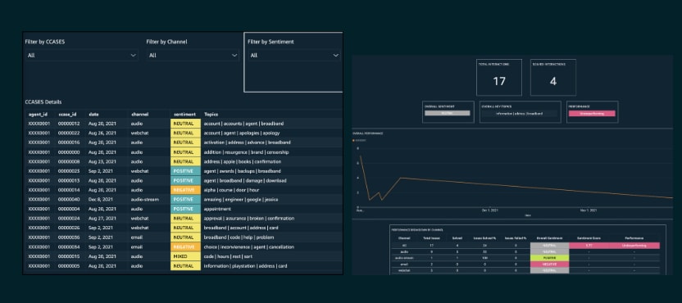Click NEUTRAL badge for ccase 00000022
The width and height of the screenshot is (682, 303).
pyautogui.click(x=186, y=133)
